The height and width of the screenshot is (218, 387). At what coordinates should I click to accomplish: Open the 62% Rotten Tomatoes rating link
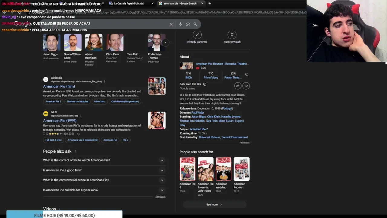[233, 76]
